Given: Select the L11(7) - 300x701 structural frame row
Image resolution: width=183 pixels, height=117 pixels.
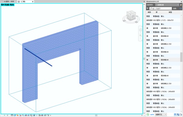Looking at the screenshot, I should point(163,20).
